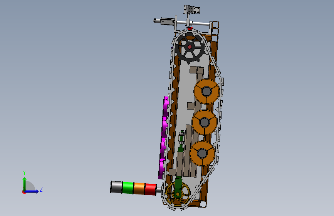Viewport: 334px width, 216px height.
Task: Click the blue Z axis of the view triad
Action: coord(32,191)
